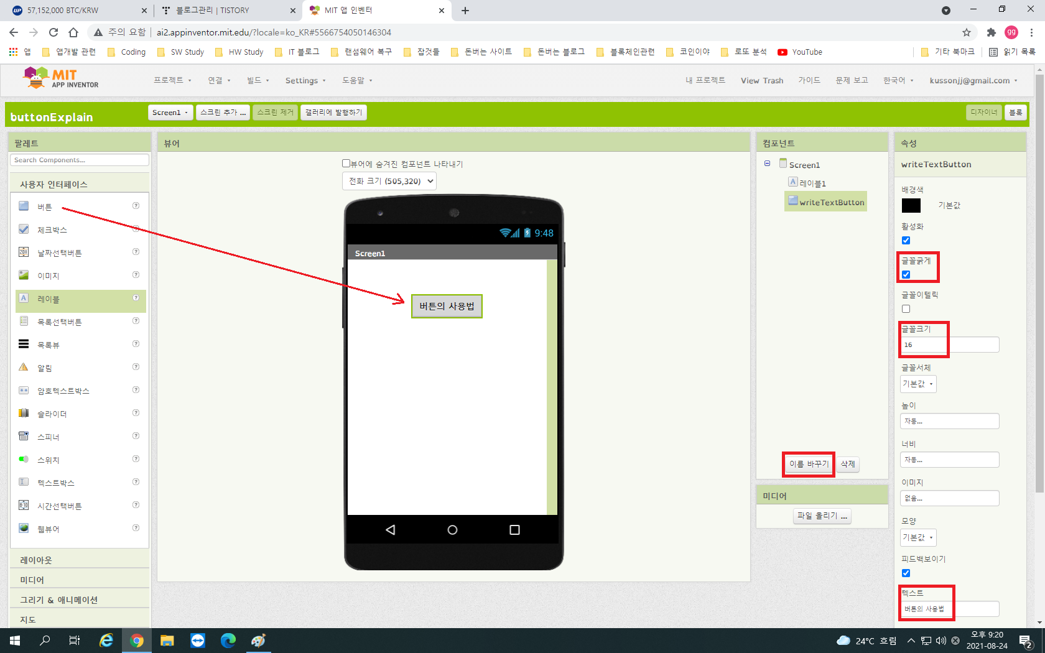Select the 스피너 component icon
The image size is (1045, 653).
pos(24,436)
